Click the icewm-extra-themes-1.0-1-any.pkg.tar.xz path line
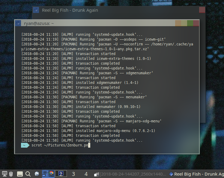The image size is (224, 178). tap(85, 49)
